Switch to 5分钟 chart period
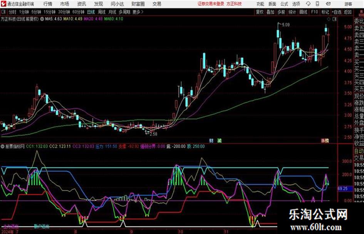 [x=36, y=12]
